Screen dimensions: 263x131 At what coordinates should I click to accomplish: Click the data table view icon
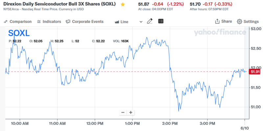pos(160,22)
